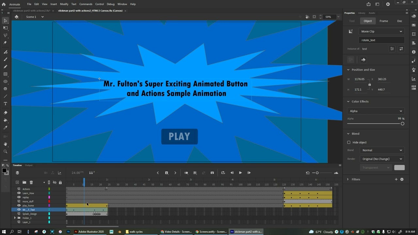Play the timeline animation
Screen dimensions: 418x235
240,173
